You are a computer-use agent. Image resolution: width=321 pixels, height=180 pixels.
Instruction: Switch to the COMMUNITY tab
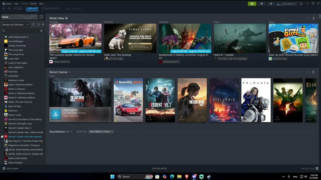coord(51,8)
